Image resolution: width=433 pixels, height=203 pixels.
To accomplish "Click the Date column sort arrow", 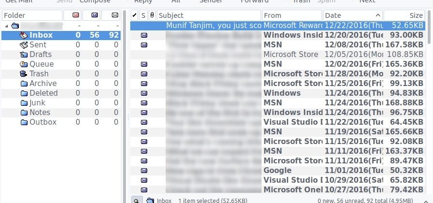I will (378, 15).
